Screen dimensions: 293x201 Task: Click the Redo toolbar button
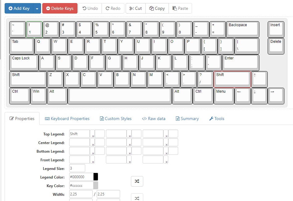[x=113, y=8]
